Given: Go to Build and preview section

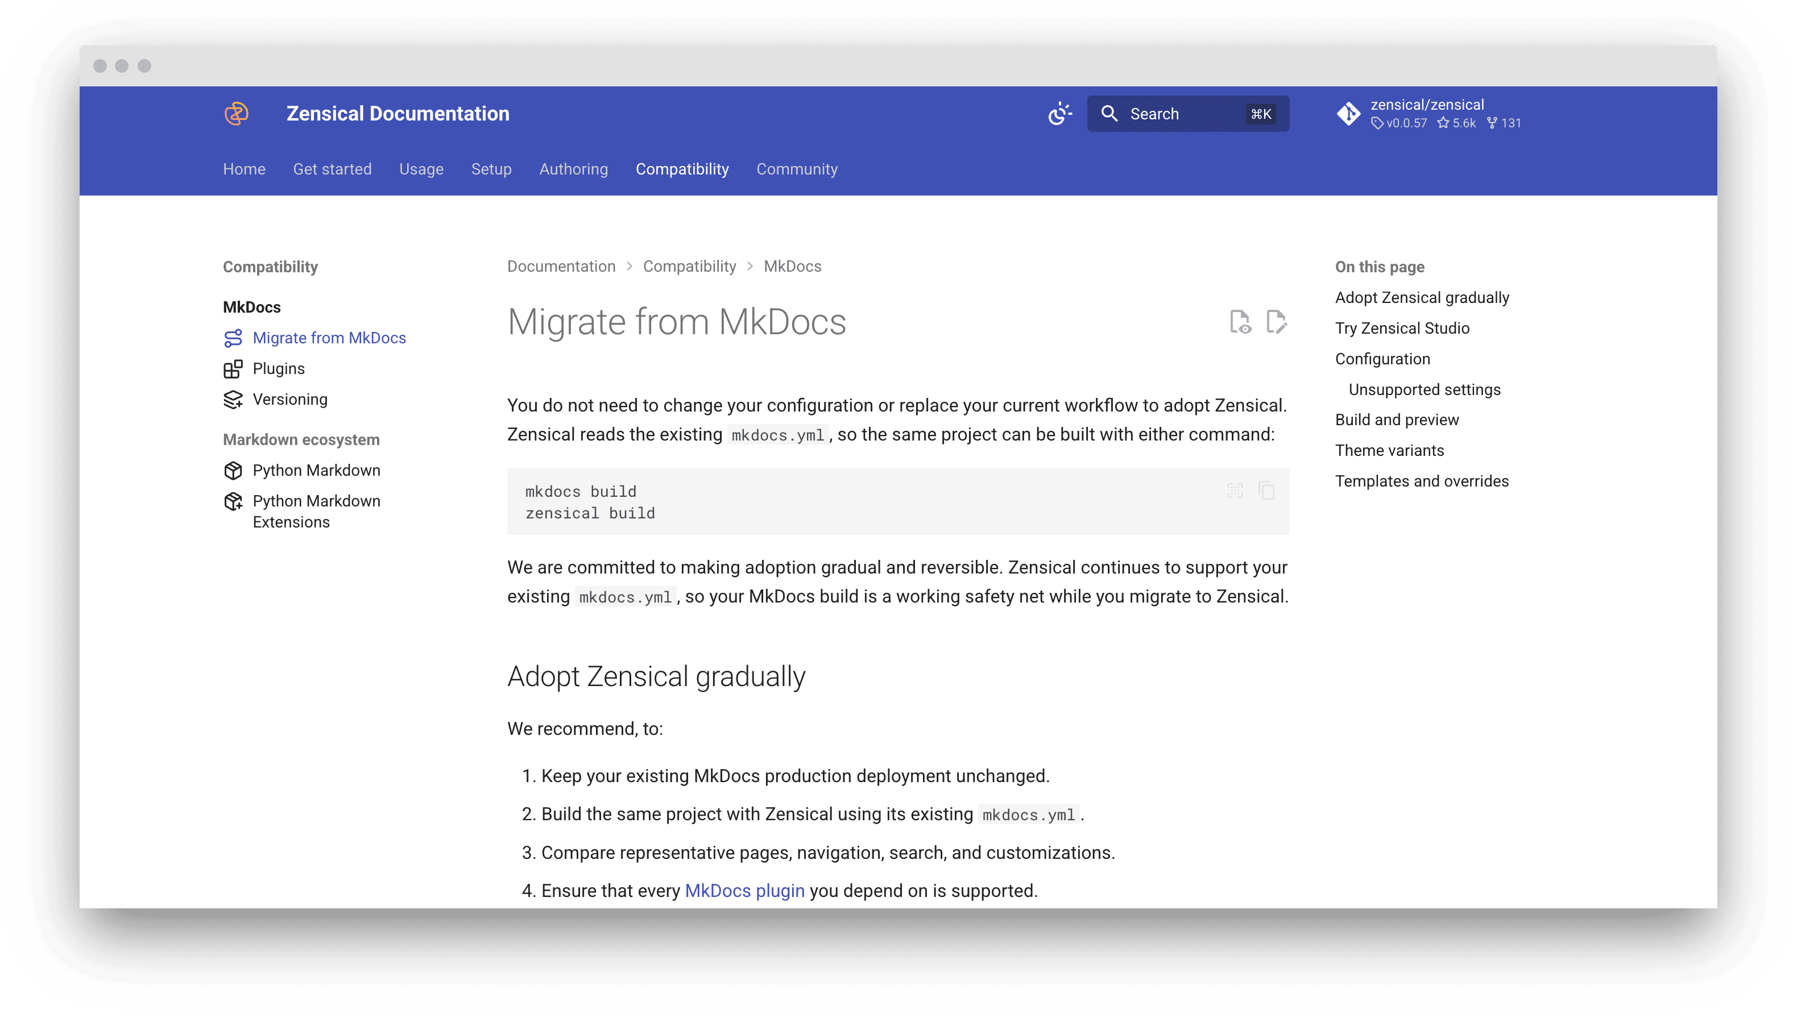Looking at the screenshot, I should [x=1397, y=419].
